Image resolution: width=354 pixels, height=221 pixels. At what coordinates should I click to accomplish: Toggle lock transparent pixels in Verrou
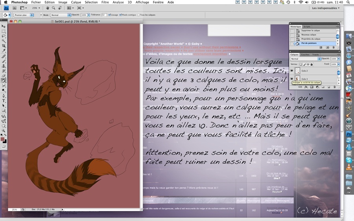tap(301, 64)
